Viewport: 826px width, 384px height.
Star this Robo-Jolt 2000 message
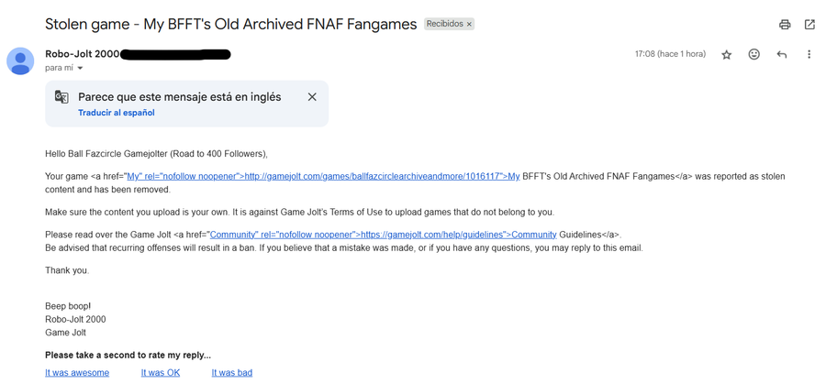727,55
